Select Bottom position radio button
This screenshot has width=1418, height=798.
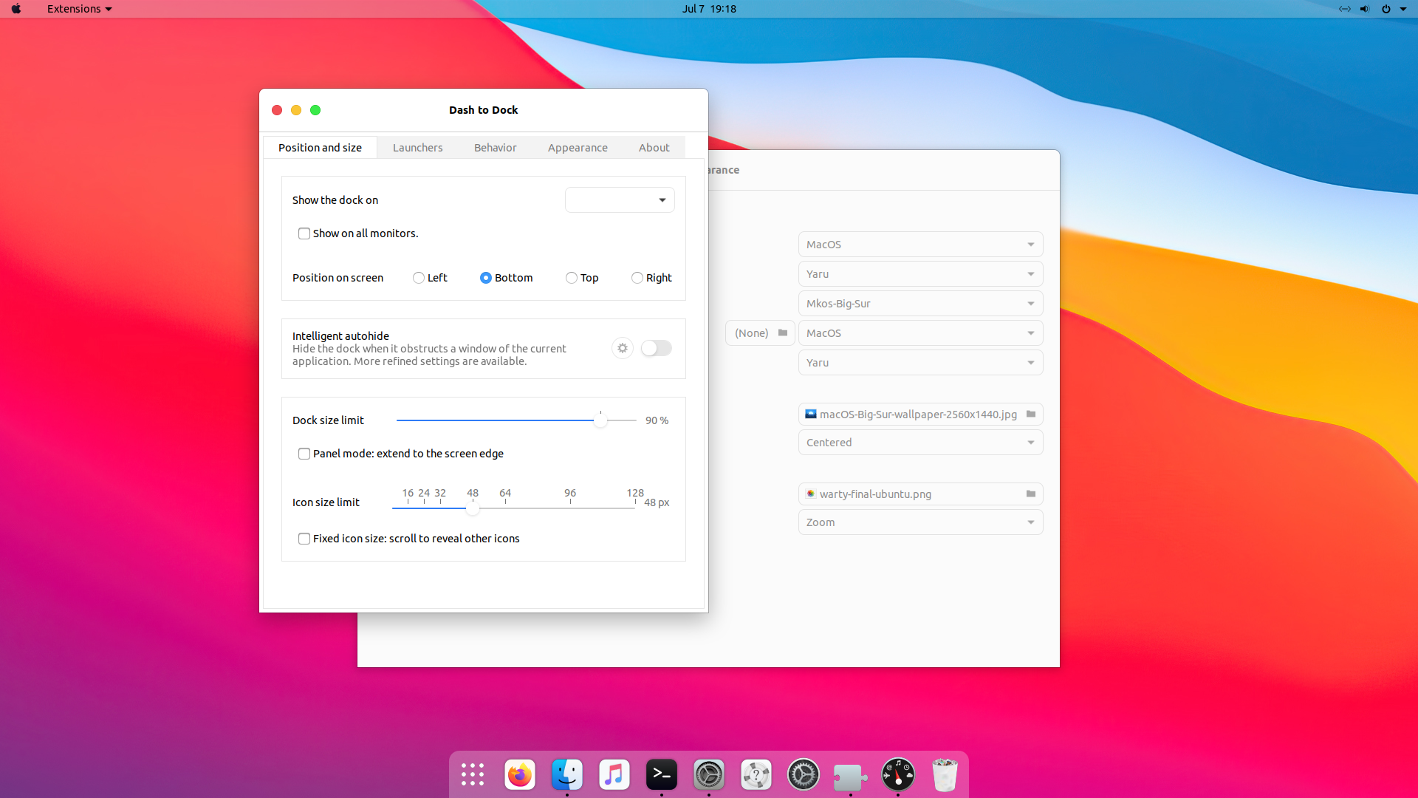[486, 278]
